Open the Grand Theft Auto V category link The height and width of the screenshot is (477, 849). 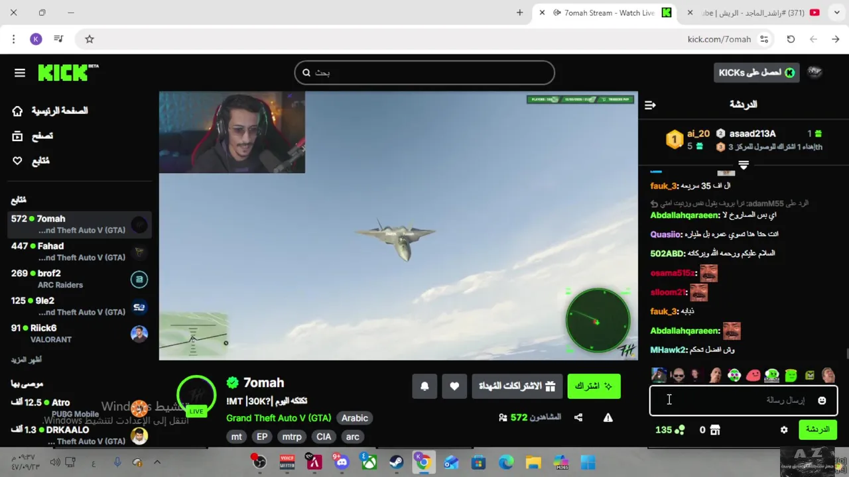click(279, 418)
